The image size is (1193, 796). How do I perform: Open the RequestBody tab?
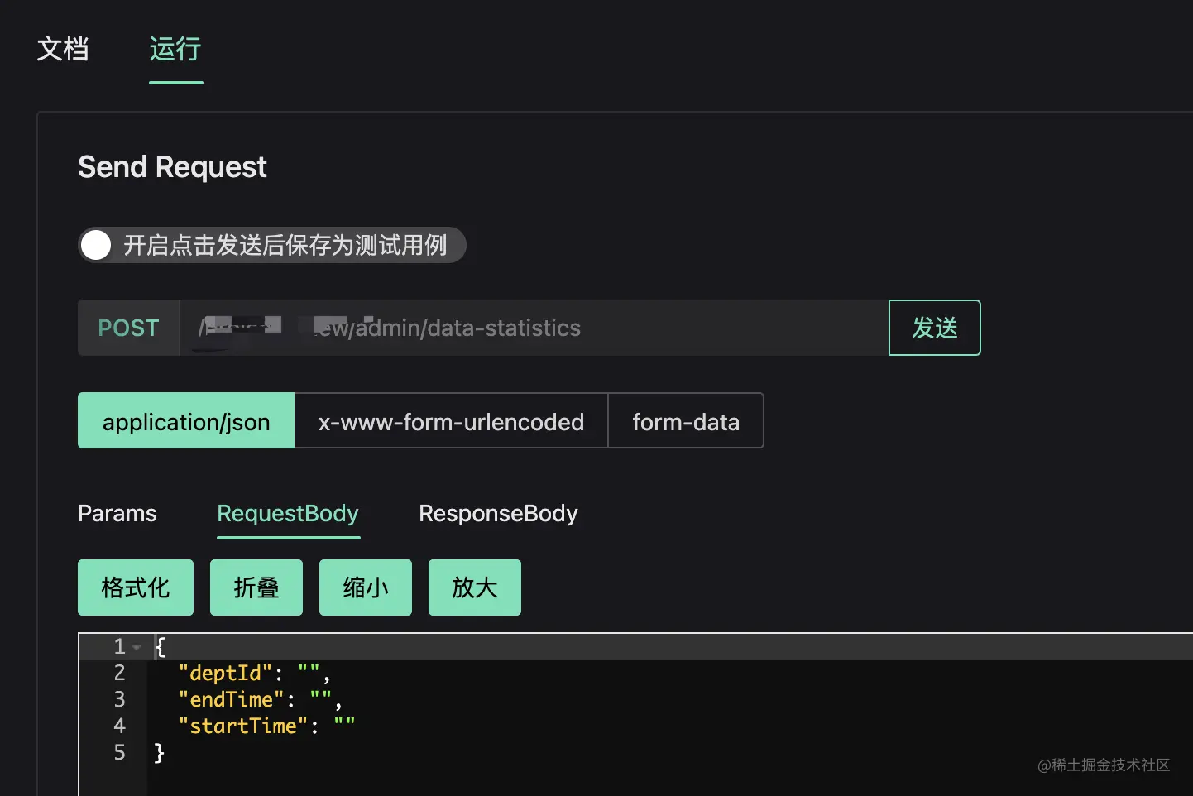coord(288,514)
